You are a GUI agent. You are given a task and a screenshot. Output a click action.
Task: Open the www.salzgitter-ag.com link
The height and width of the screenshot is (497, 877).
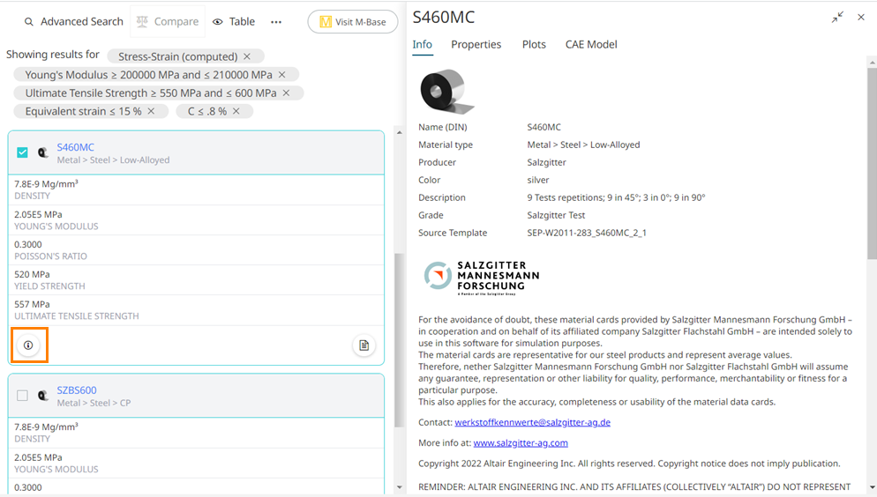521,442
